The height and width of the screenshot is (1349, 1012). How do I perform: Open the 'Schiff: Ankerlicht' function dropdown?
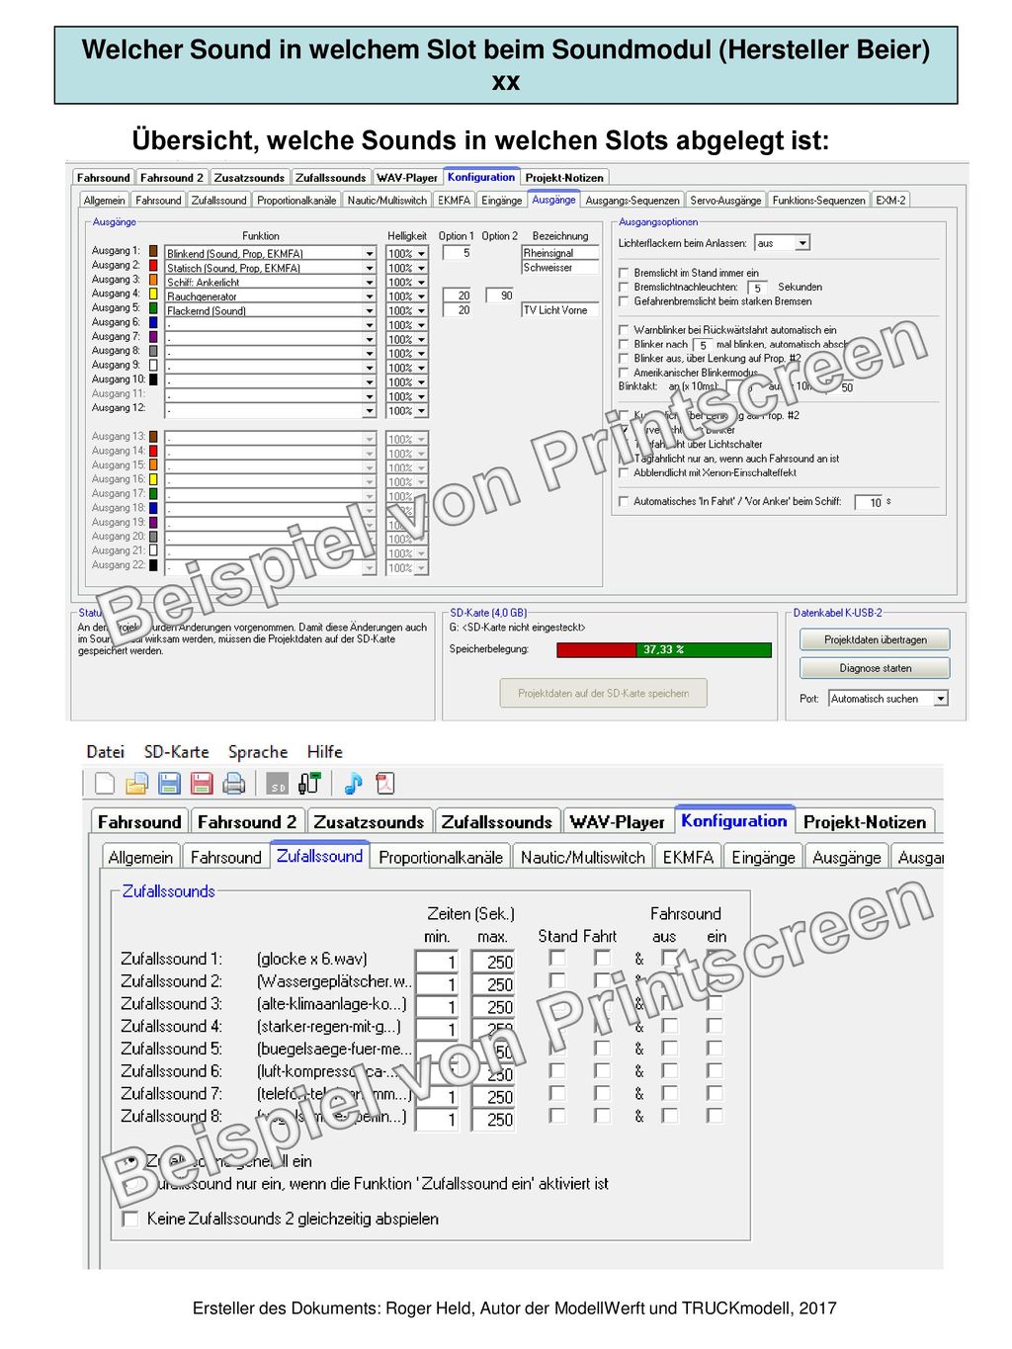click(x=370, y=283)
